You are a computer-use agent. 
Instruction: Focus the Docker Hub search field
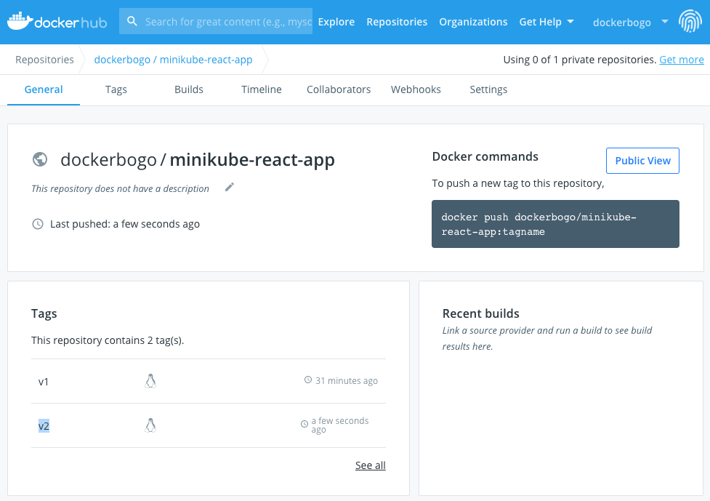[x=216, y=21]
